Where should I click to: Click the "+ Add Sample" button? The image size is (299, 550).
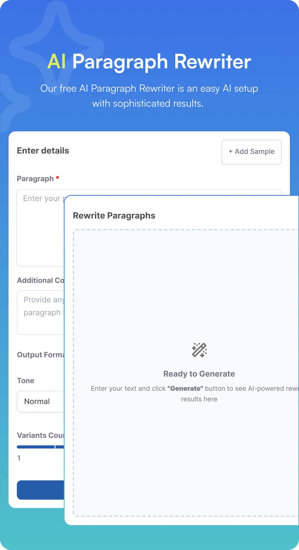click(x=251, y=152)
